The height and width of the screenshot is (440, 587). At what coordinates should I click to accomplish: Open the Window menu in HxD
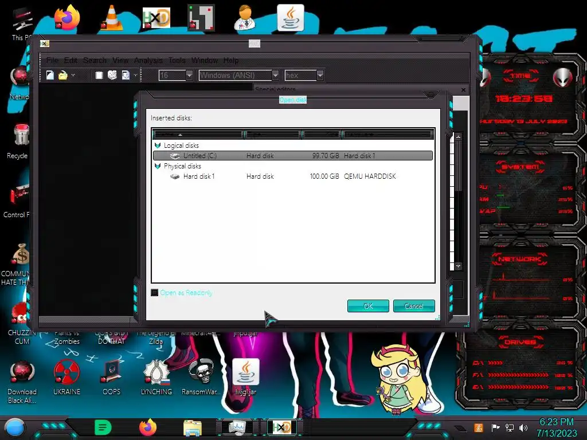point(205,60)
